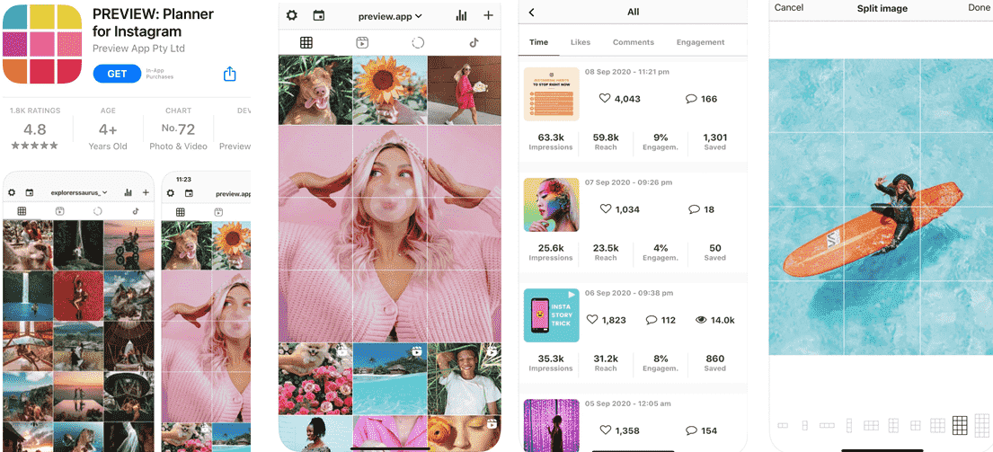This screenshot has height=452, width=993.
Task: Tap comment bubble icon next to 18
Action: click(694, 208)
